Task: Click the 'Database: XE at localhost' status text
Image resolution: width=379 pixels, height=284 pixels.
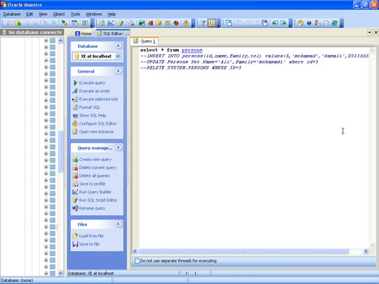Action: [91, 273]
